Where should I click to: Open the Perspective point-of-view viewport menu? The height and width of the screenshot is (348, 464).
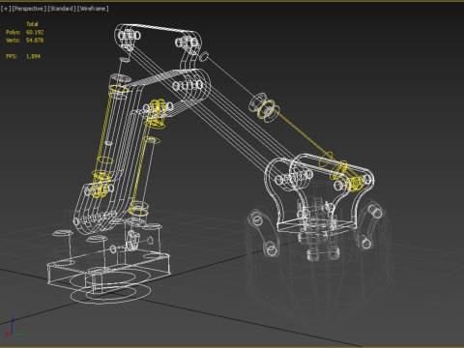(29, 9)
